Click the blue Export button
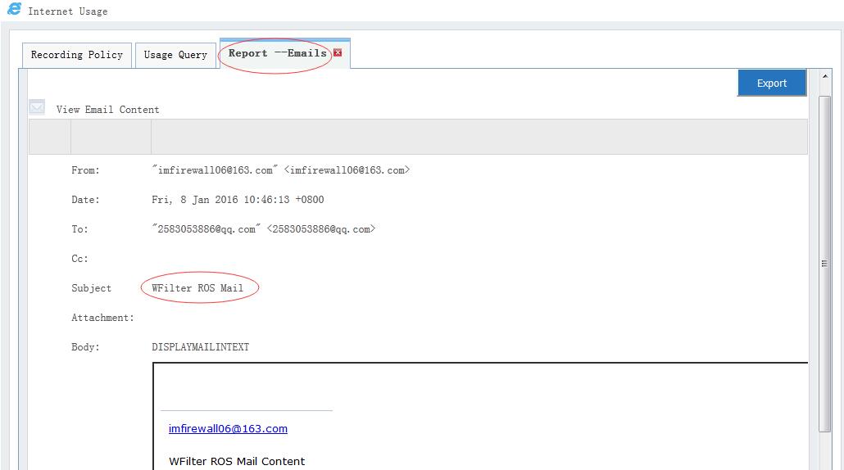 coord(772,83)
